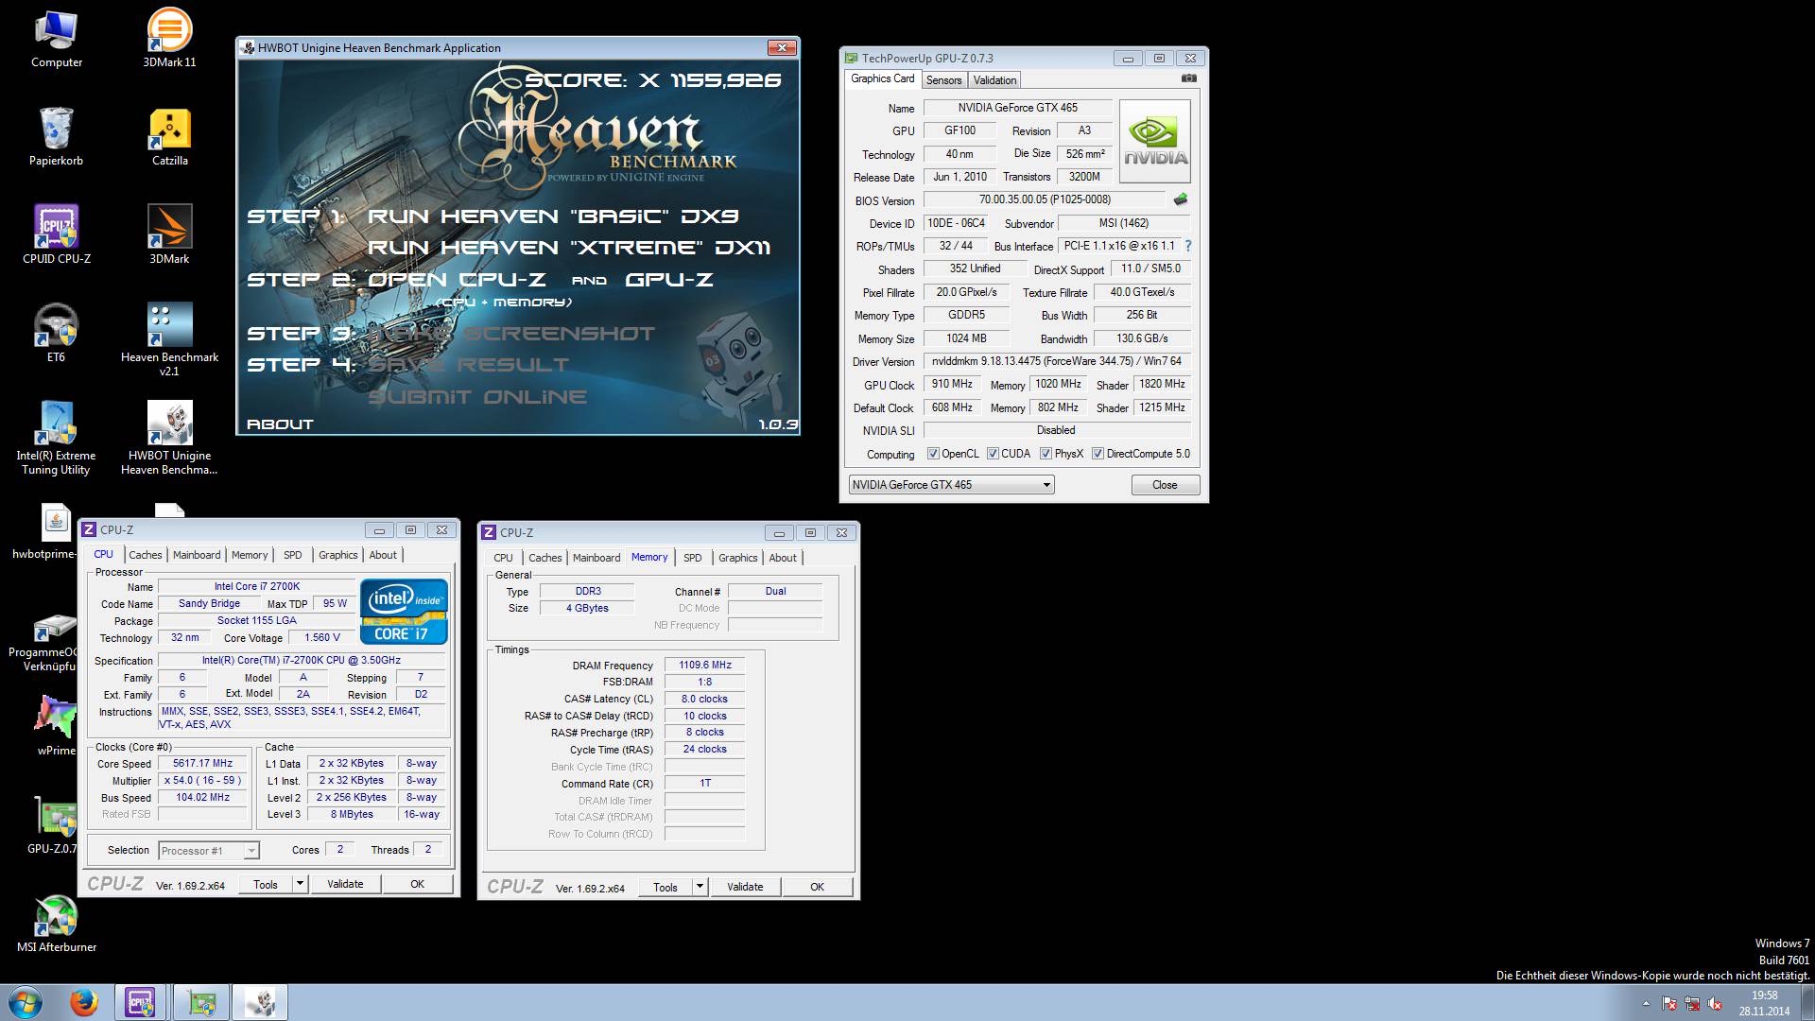Click the Core Speed value field
The width and height of the screenshot is (1815, 1021).
tap(202, 764)
